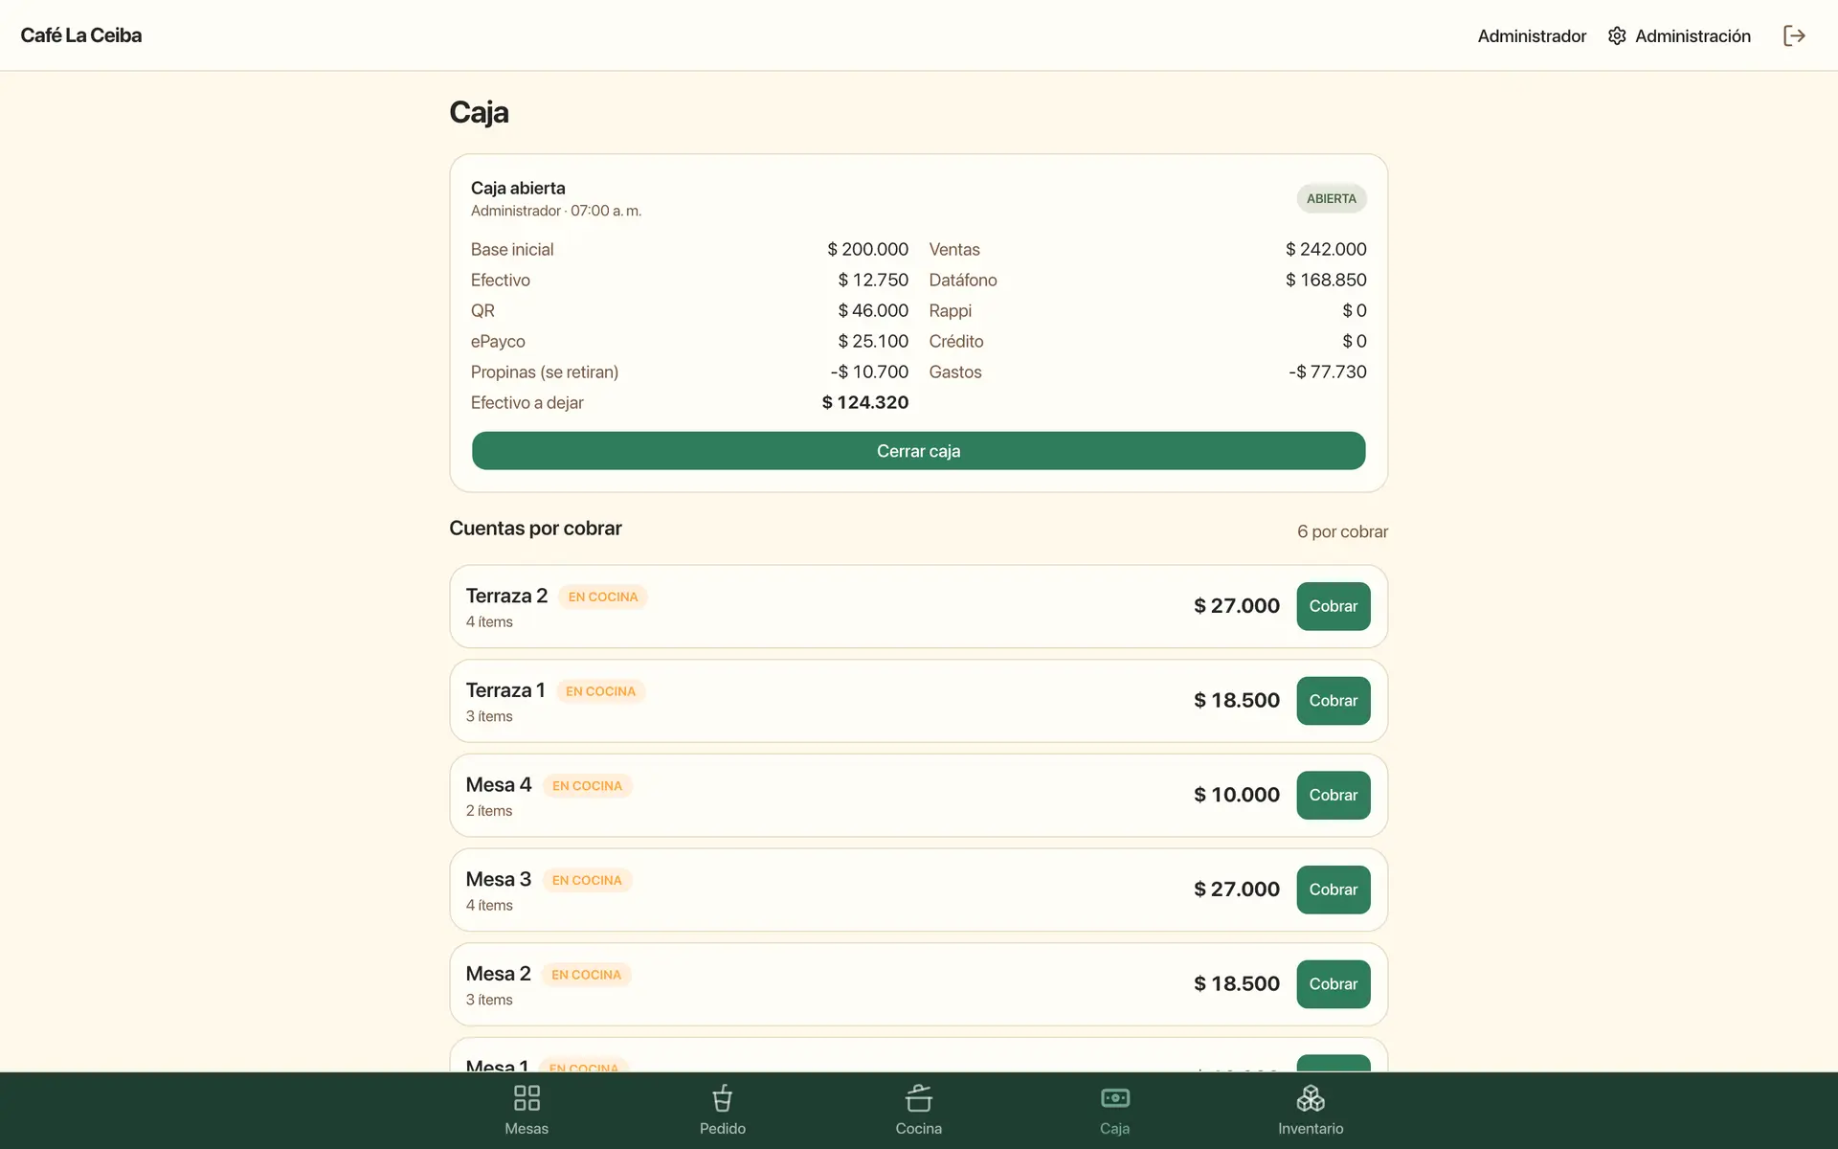Viewport: 1838px width, 1149px height.
Task: Click the 6 por cobrar counter
Action: pos(1342,531)
